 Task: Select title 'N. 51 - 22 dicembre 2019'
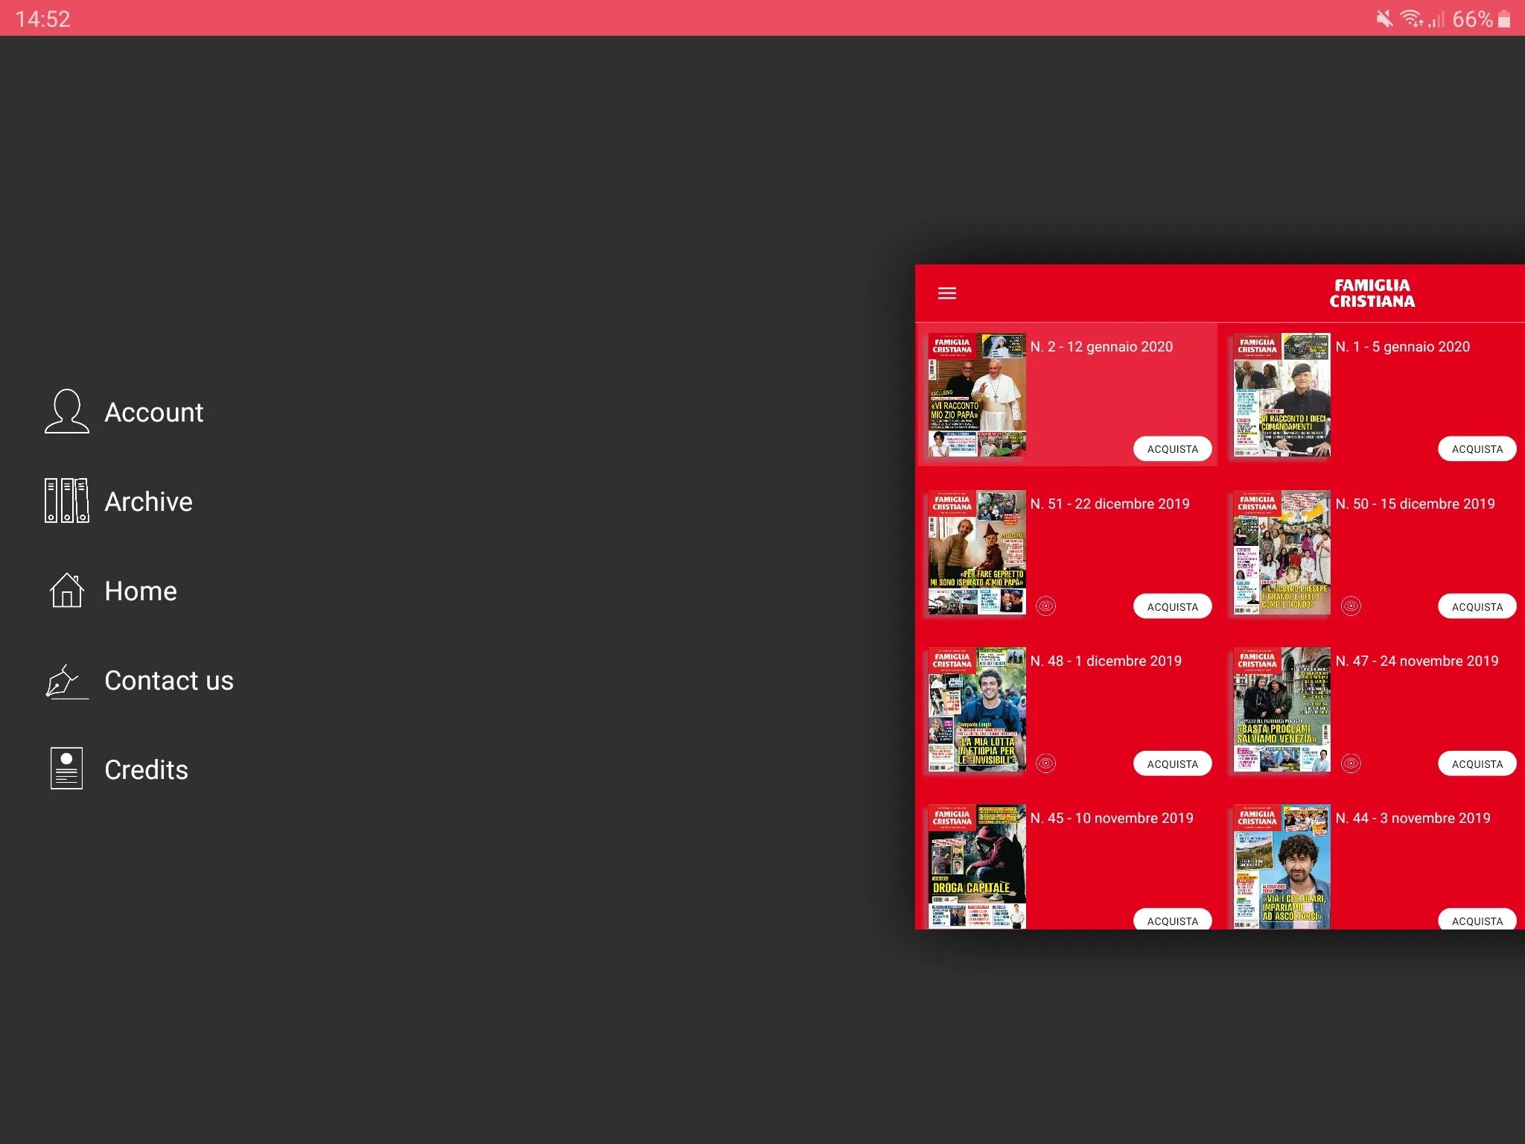(x=1109, y=503)
